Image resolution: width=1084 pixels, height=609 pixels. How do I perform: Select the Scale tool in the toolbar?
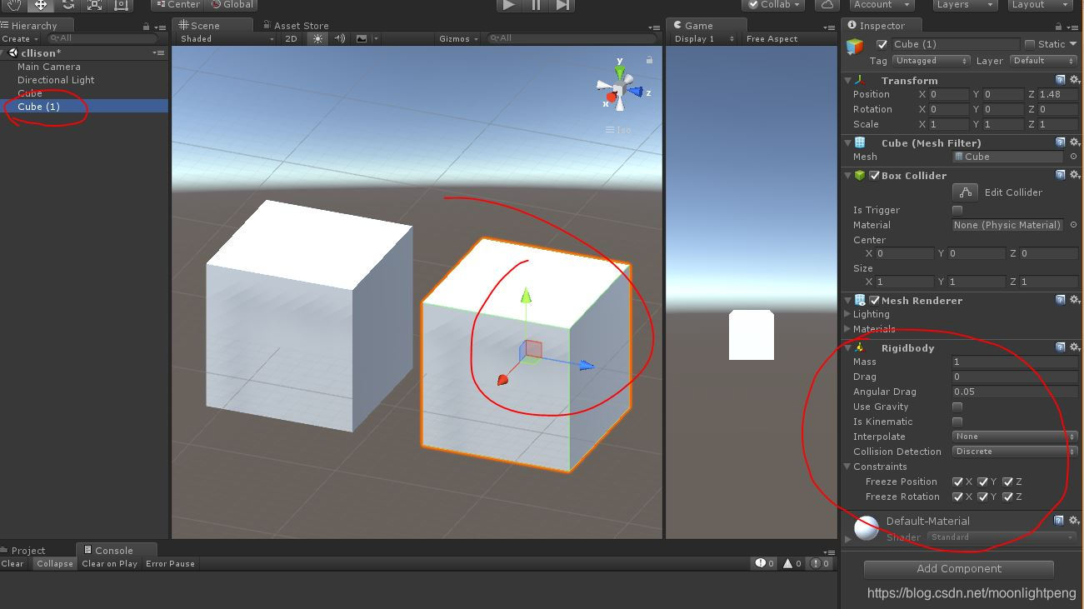click(x=94, y=5)
